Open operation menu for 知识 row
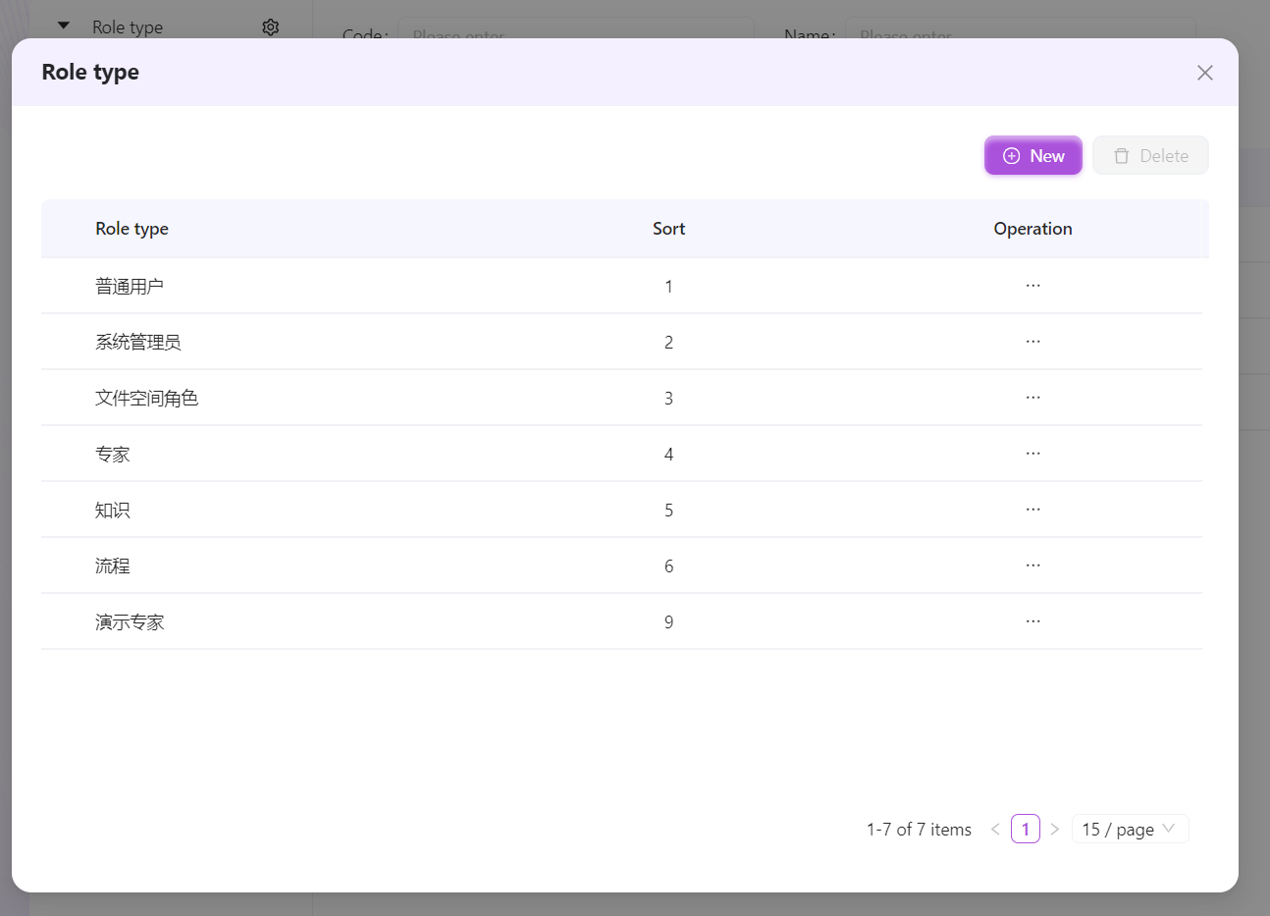The height and width of the screenshot is (916, 1270). pyautogui.click(x=1032, y=510)
